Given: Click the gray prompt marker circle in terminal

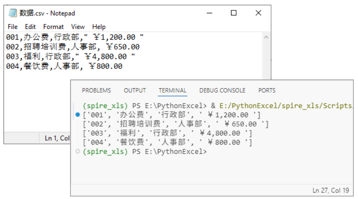Looking at the screenshot, I should 77,152.
